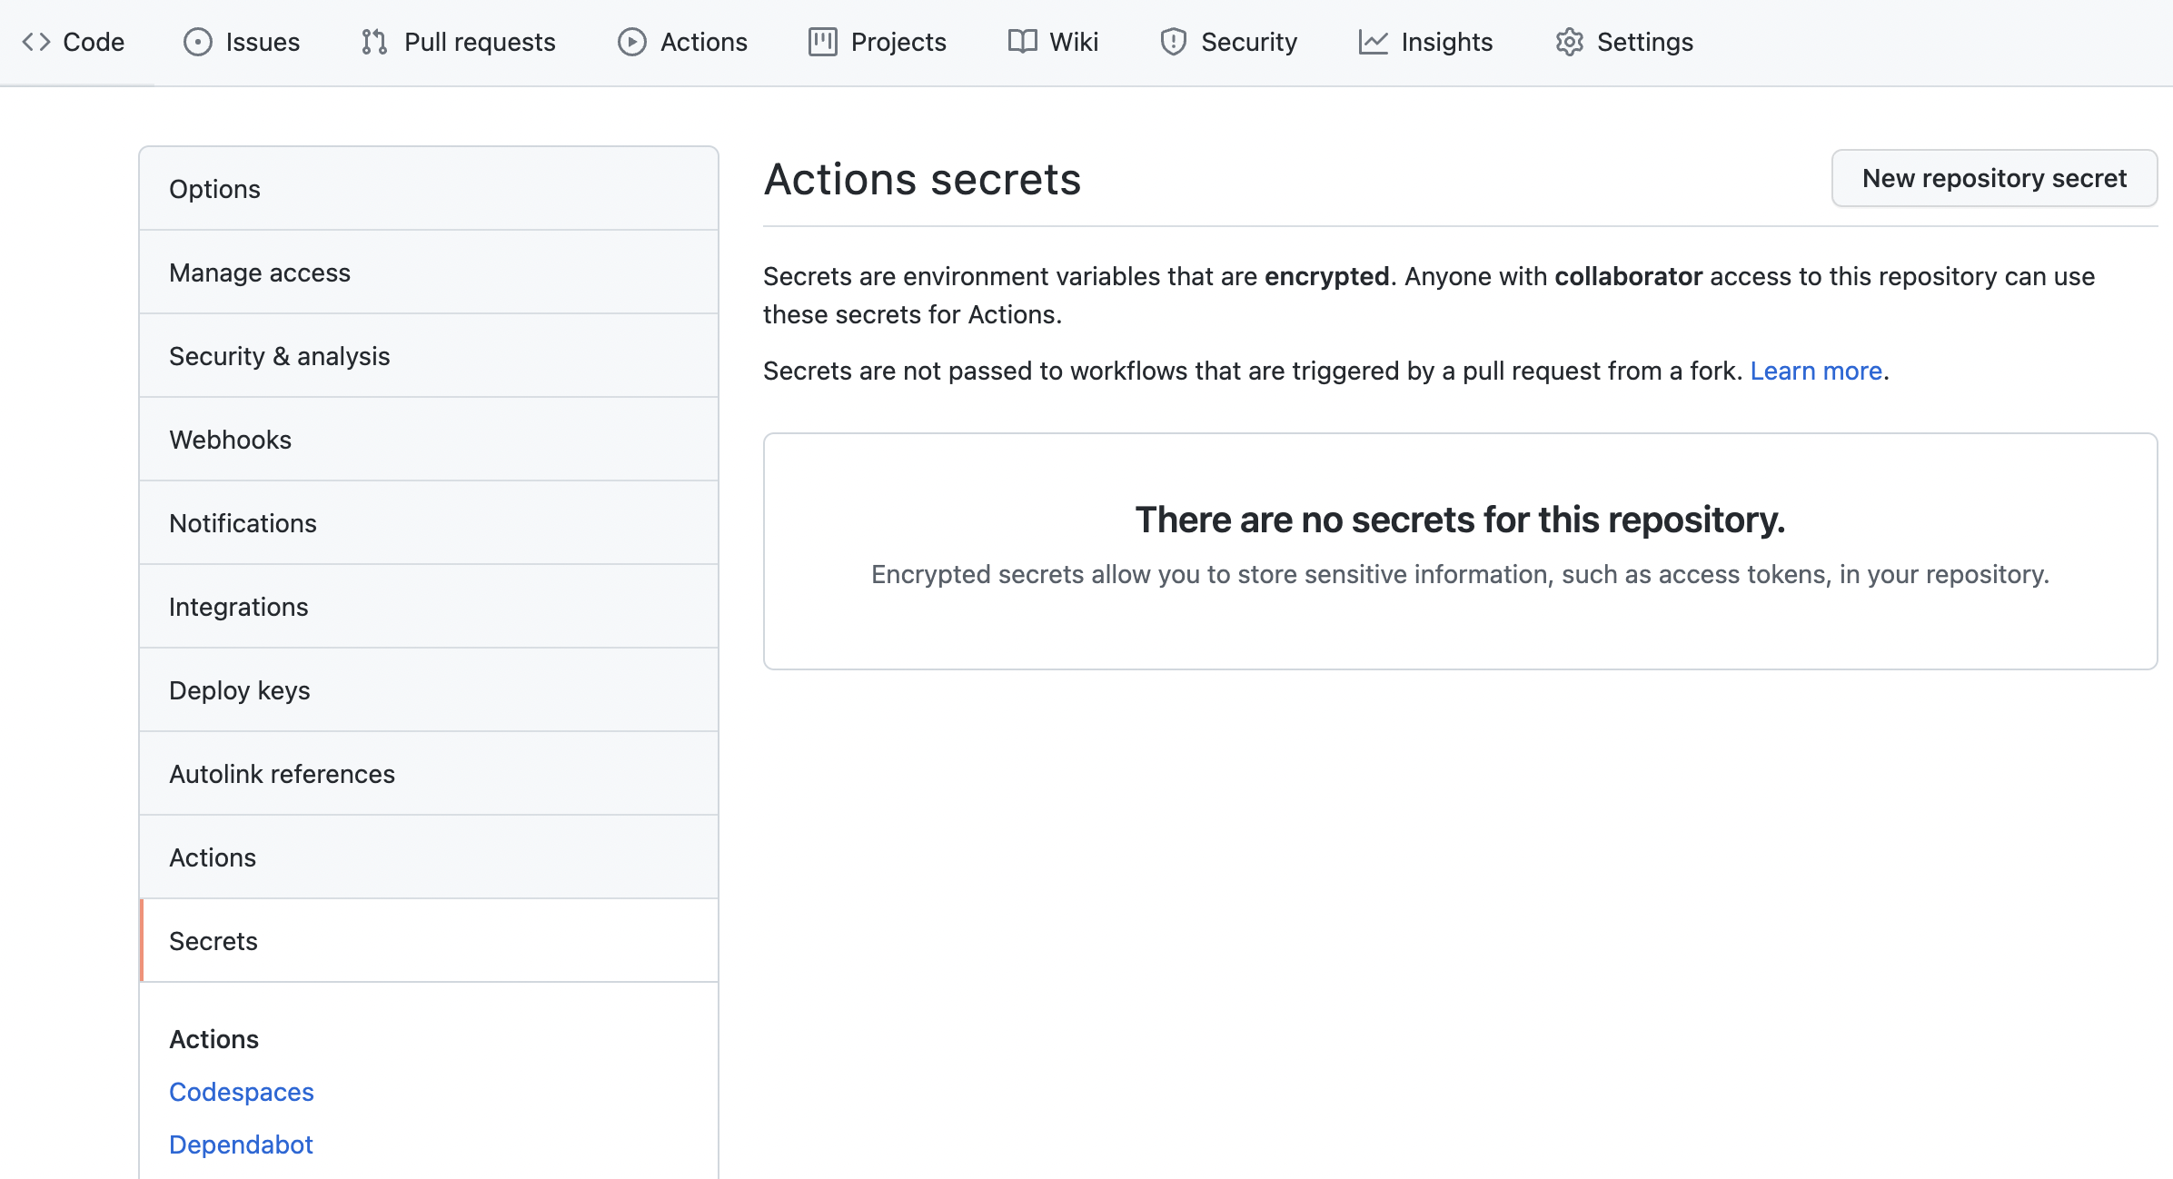
Task: Click the Projects board icon
Action: (823, 42)
